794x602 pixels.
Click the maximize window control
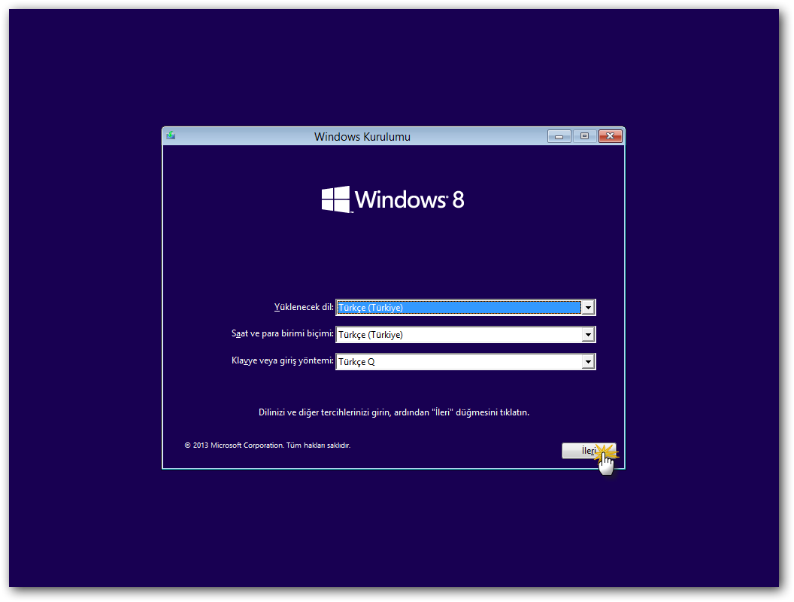click(584, 136)
